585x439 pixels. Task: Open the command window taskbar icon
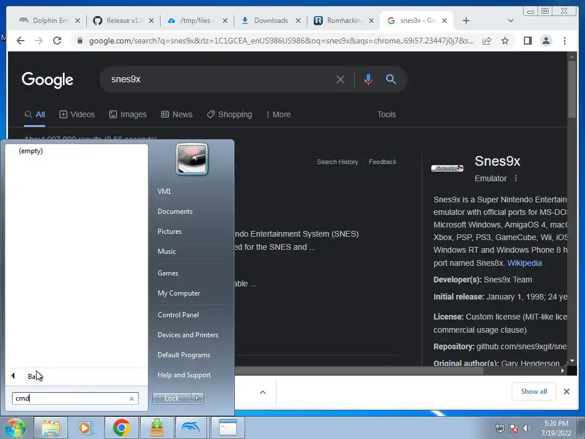coord(227,428)
